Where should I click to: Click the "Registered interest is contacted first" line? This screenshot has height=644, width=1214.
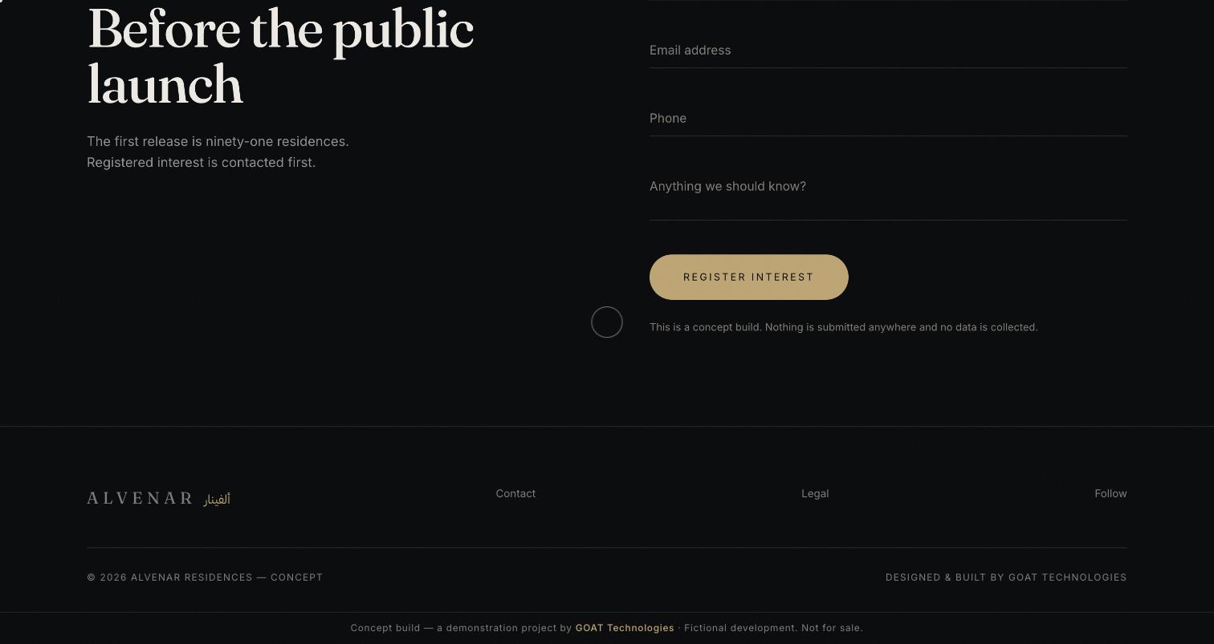pyautogui.click(x=201, y=162)
